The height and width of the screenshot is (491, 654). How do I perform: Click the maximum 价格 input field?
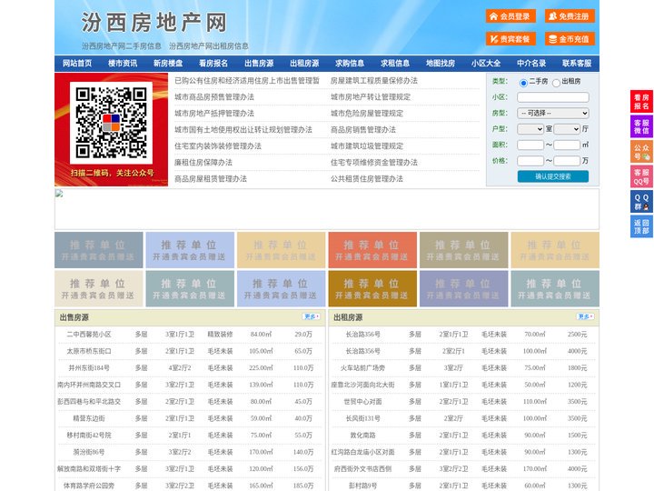[x=567, y=161]
